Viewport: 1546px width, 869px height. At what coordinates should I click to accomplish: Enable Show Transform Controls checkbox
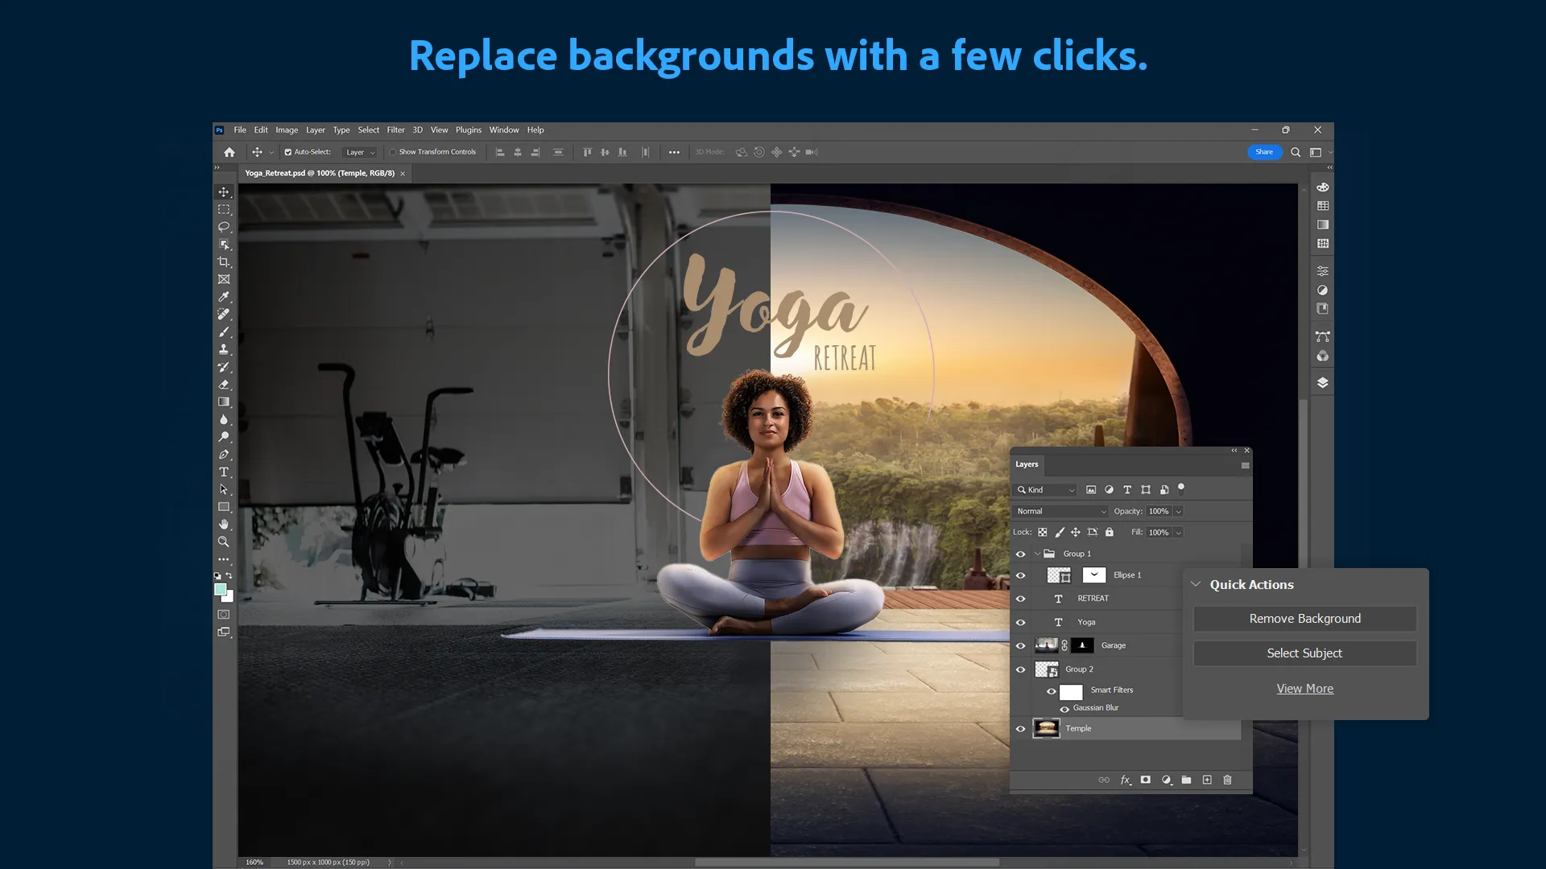click(x=393, y=151)
